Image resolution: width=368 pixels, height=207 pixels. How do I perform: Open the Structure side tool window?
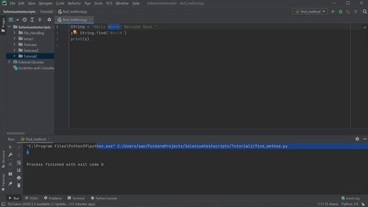[x=3, y=159]
